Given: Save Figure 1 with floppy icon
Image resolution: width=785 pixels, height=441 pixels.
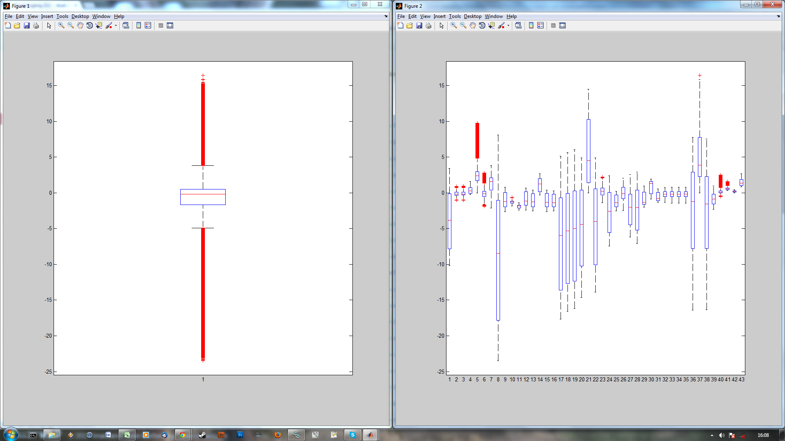Looking at the screenshot, I should [x=27, y=25].
